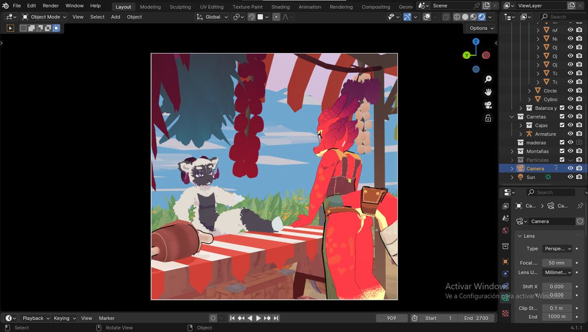
Task: Open the Physics properties tab icon
Action: point(506,274)
